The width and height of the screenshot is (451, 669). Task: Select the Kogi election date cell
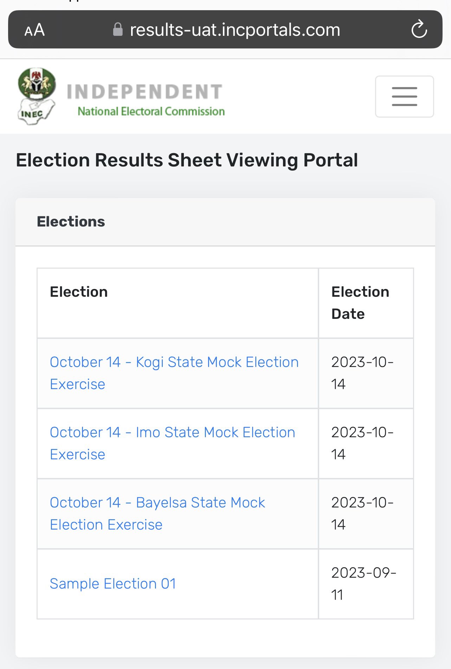click(362, 373)
